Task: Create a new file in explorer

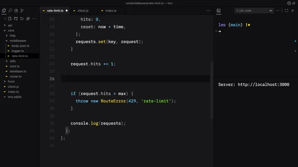Action: click(10, 19)
